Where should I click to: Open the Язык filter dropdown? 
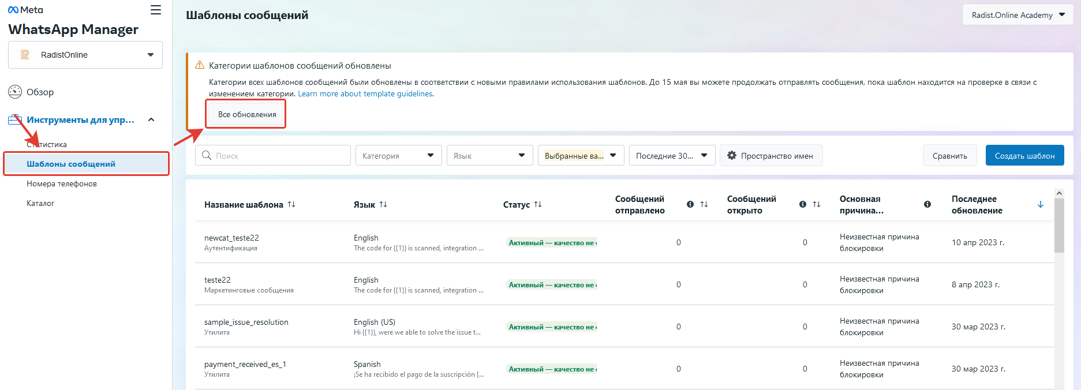(x=490, y=155)
